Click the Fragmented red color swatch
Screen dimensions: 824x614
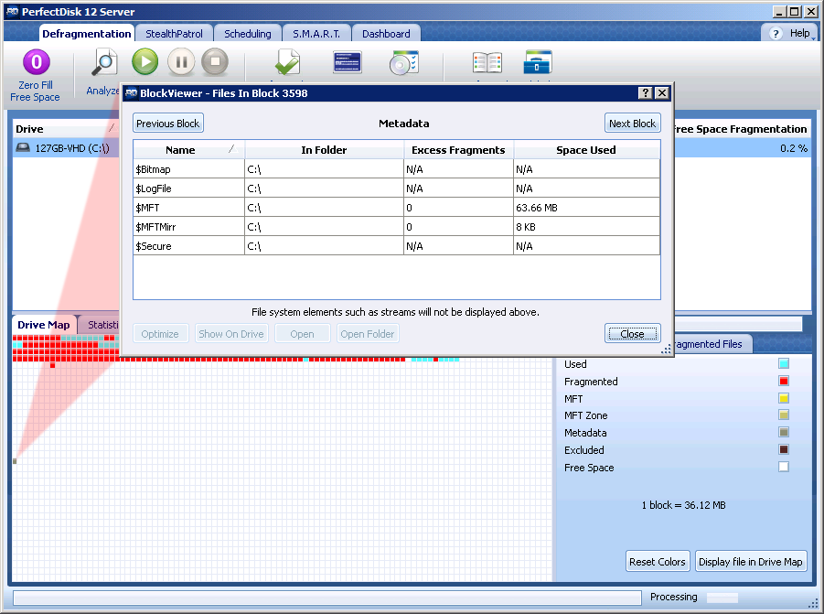tap(784, 381)
